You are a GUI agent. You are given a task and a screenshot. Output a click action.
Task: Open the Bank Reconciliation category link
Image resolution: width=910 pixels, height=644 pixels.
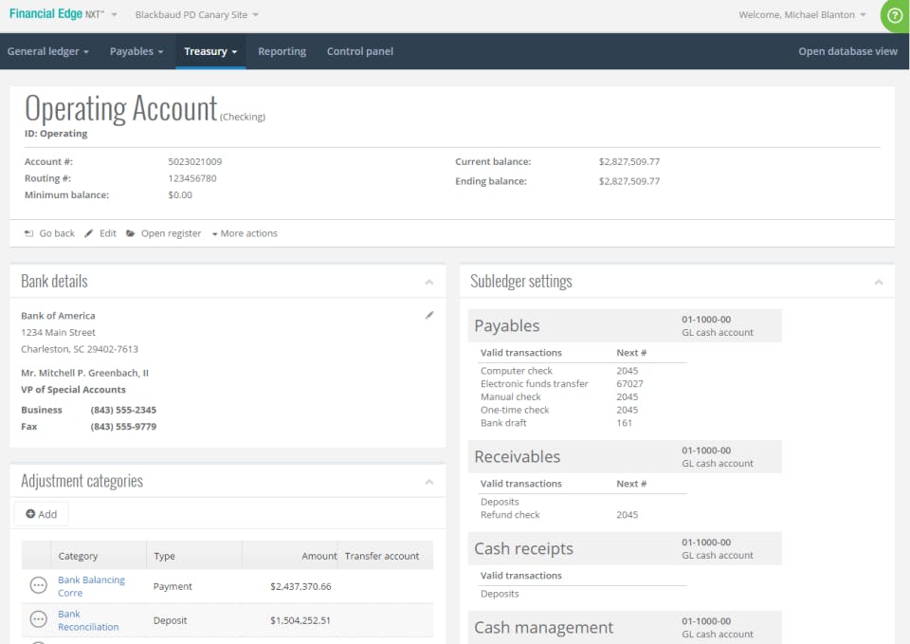point(88,620)
